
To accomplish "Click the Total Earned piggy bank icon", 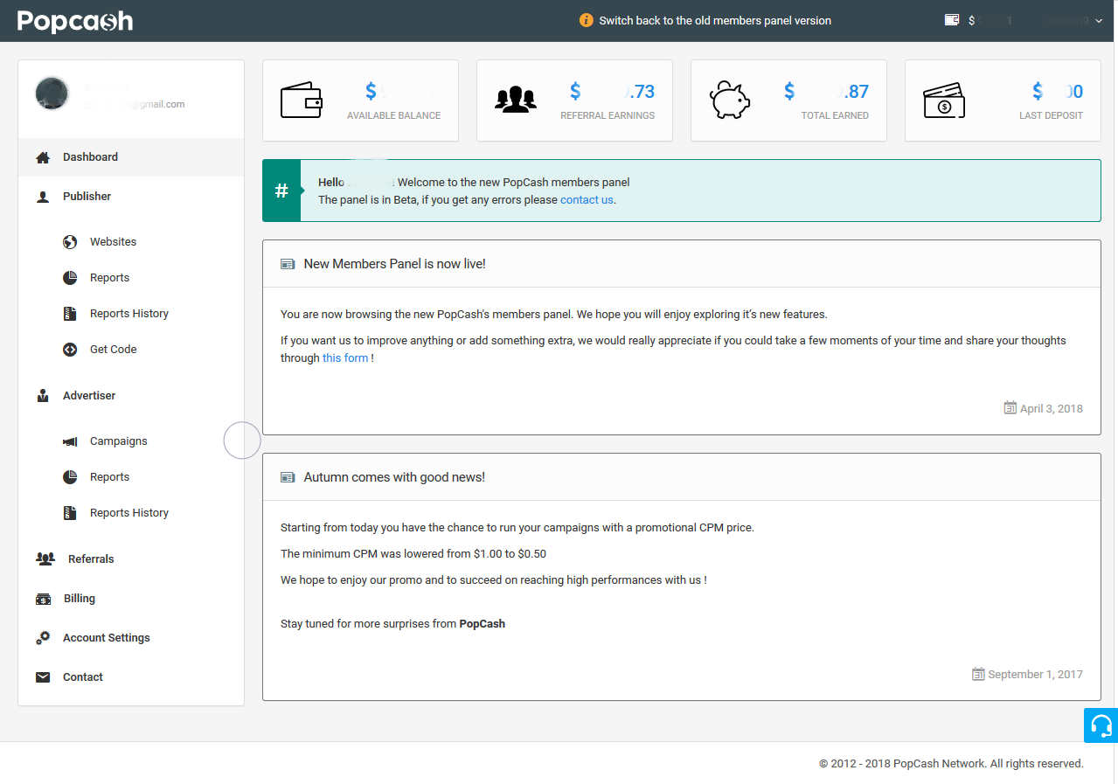I will pyautogui.click(x=730, y=100).
